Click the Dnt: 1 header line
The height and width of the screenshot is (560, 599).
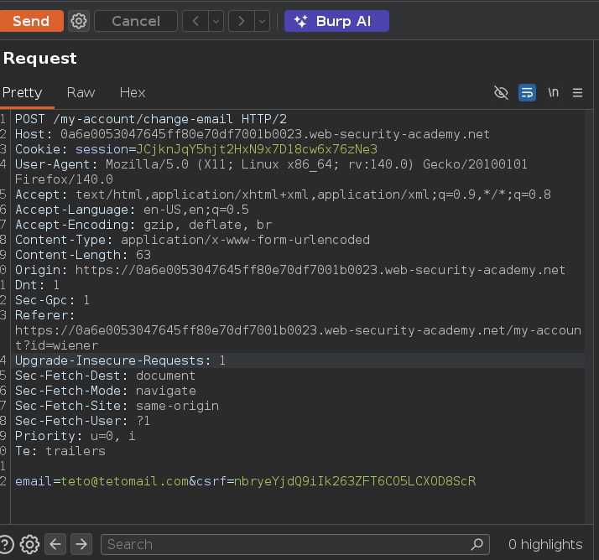pyautogui.click(x=37, y=285)
